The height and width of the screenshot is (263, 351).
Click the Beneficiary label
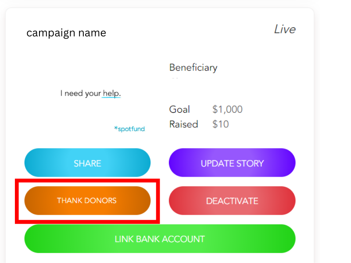coord(193,68)
